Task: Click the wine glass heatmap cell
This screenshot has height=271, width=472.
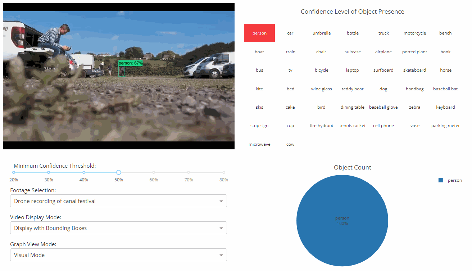Action: tap(322, 89)
